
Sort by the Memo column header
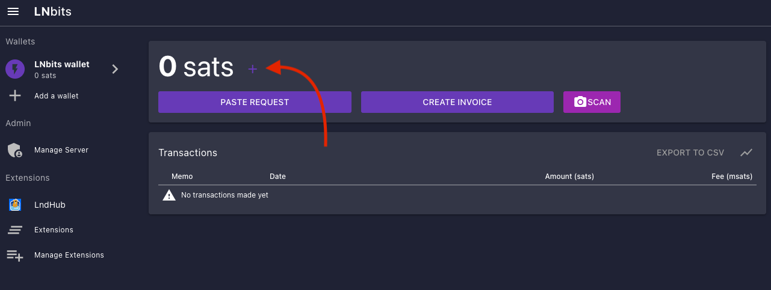point(182,177)
